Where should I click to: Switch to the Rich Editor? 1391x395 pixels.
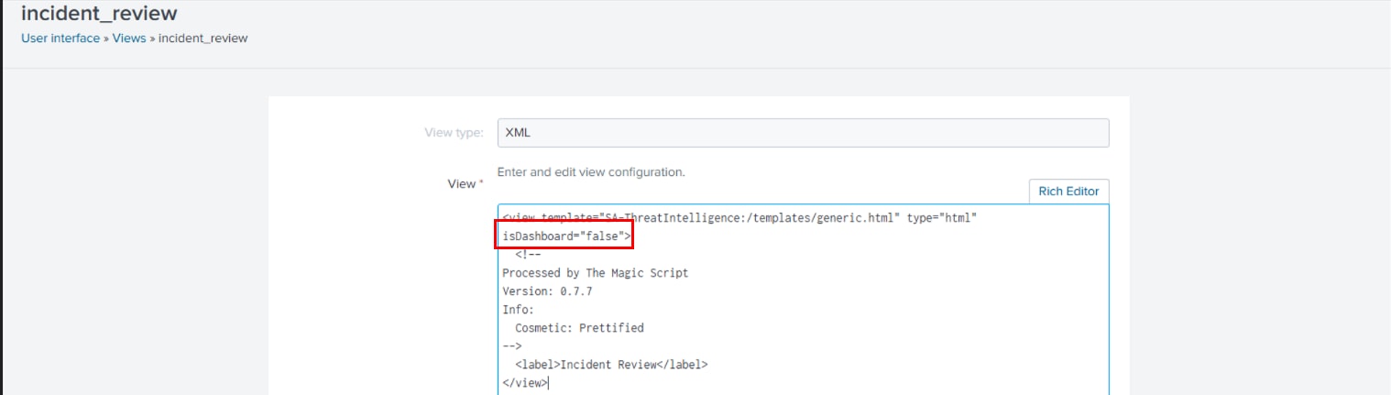[x=1068, y=192]
